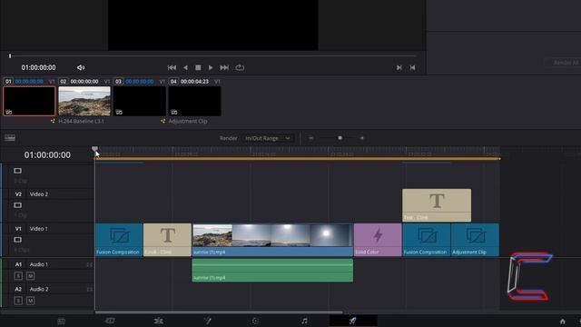Zoom in the timeline with plus button

pos(361,138)
